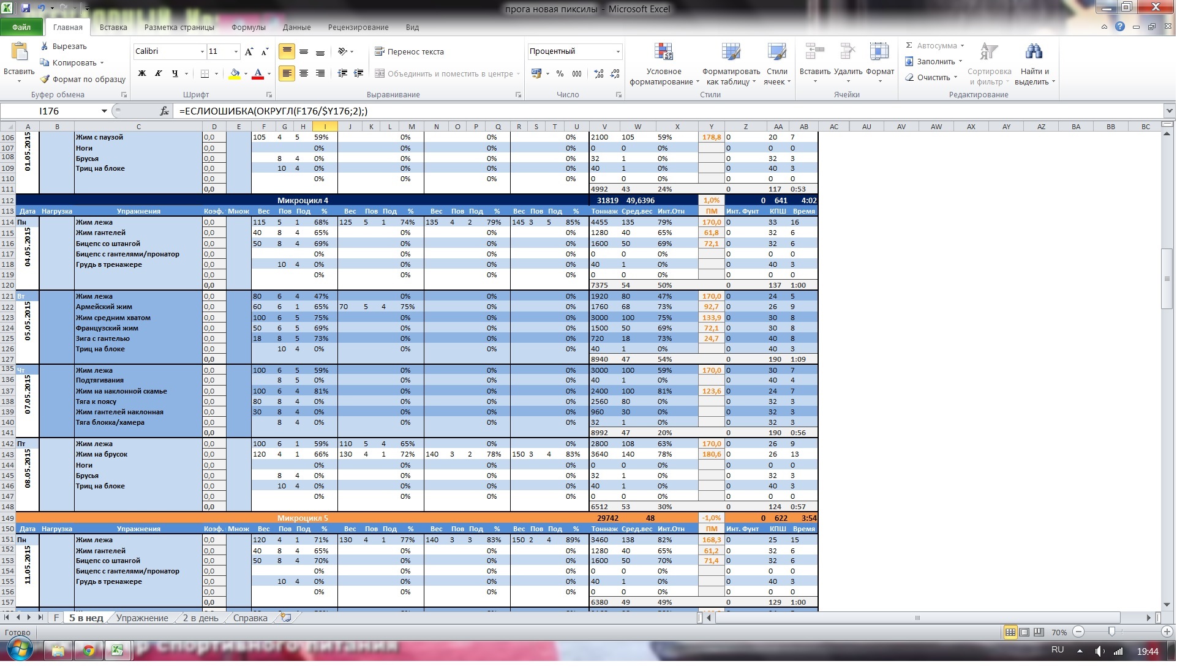The height and width of the screenshot is (672, 1188).
Task: Switch to Page Layout view in status bar
Action: (x=1024, y=632)
